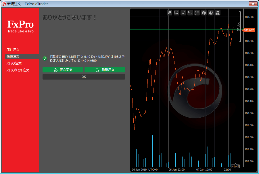Open the checklist viewing options icon
This screenshot has width=259, height=174.
[x=197, y=13]
